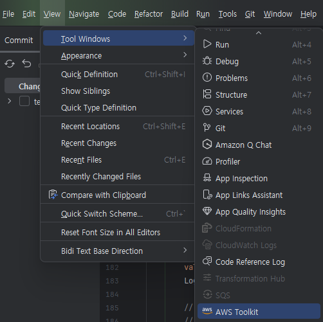Image resolution: width=323 pixels, height=322 pixels.
Task: Open the Navigate menu
Action: click(x=84, y=14)
